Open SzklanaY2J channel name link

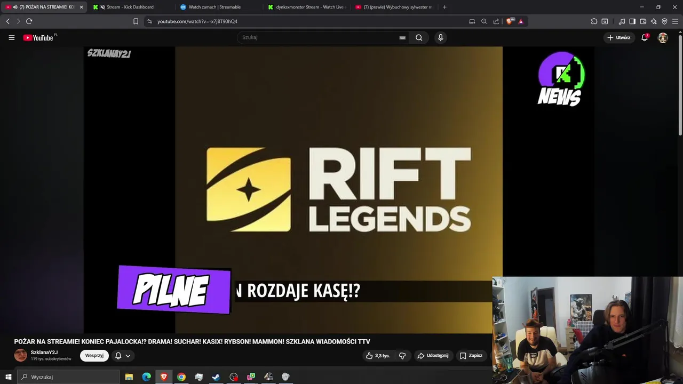[x=44, y=353]
